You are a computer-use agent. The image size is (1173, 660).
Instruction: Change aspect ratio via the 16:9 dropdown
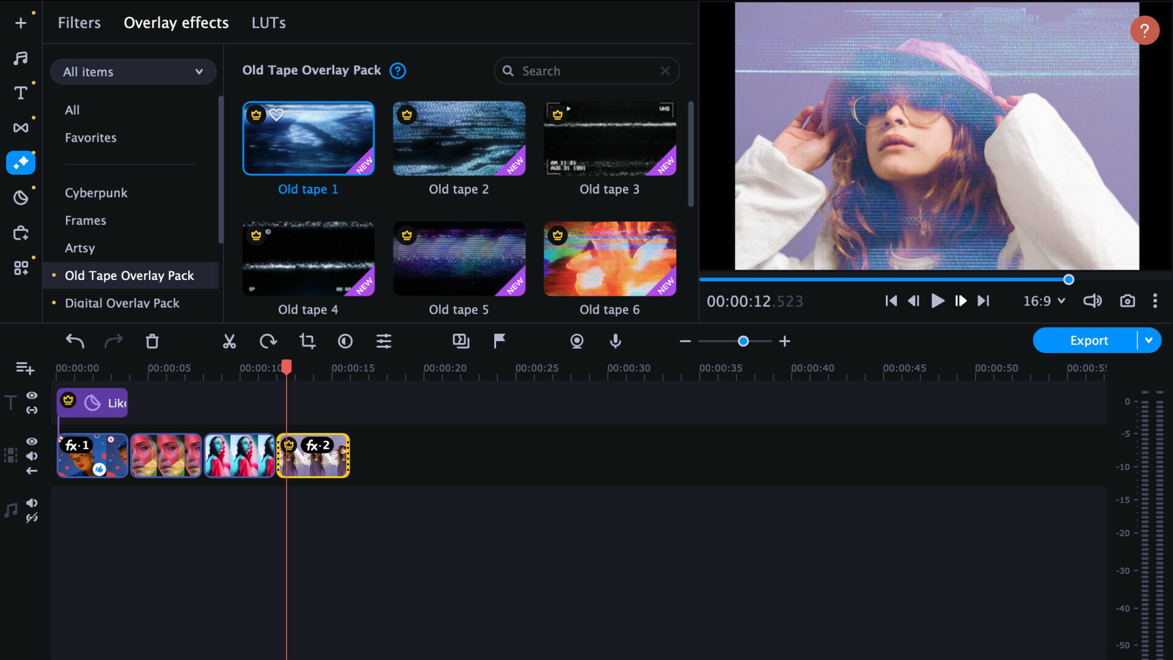[1043, 301]
